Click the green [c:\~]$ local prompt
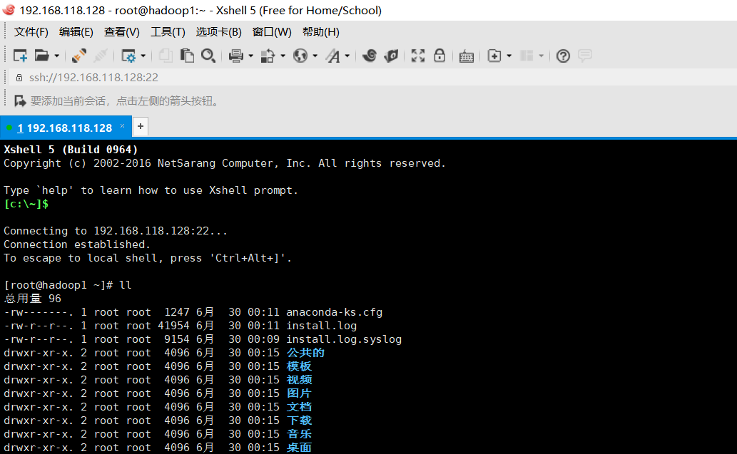 (26, 204)
